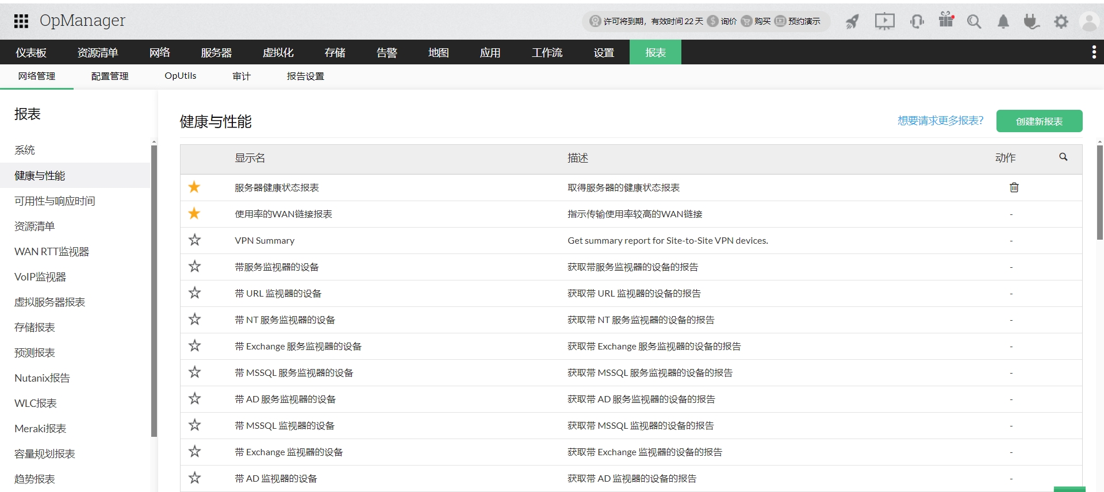Open the user avatar profile menu
1104x492 pixels.
(x=1089, y=22)
